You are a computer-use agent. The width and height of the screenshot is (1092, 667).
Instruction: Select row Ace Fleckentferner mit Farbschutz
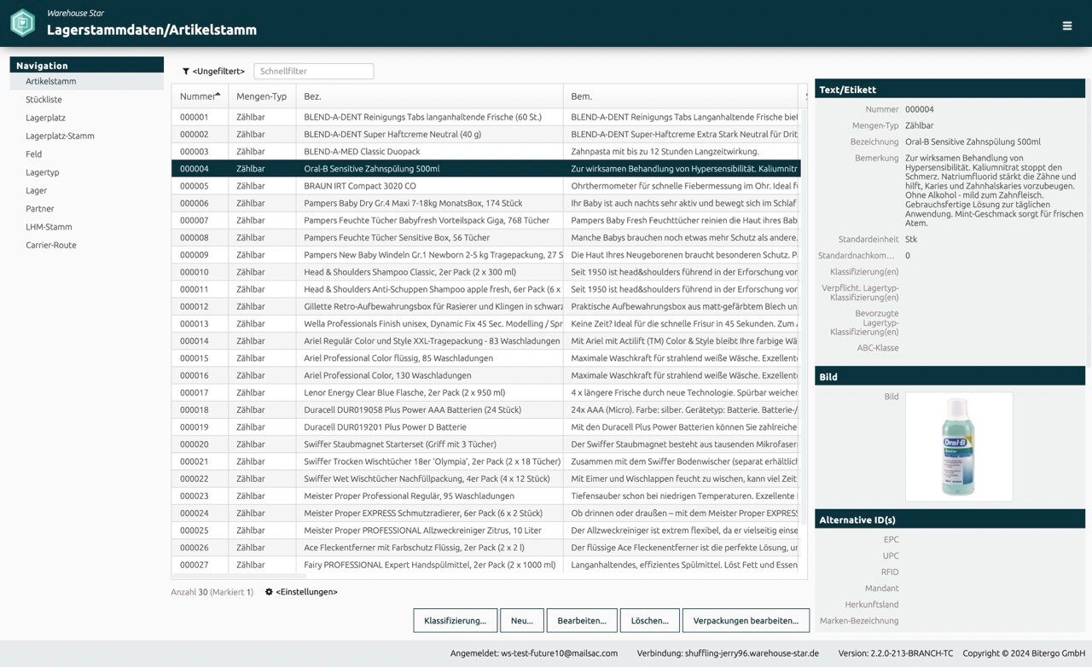(x=485, y=547)
